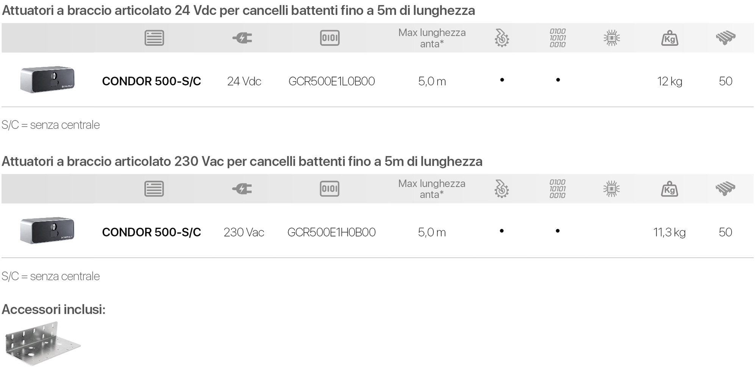Click the Kg weight icon in 24 Vdc table
Screen dimensions: 756x376
669,38
